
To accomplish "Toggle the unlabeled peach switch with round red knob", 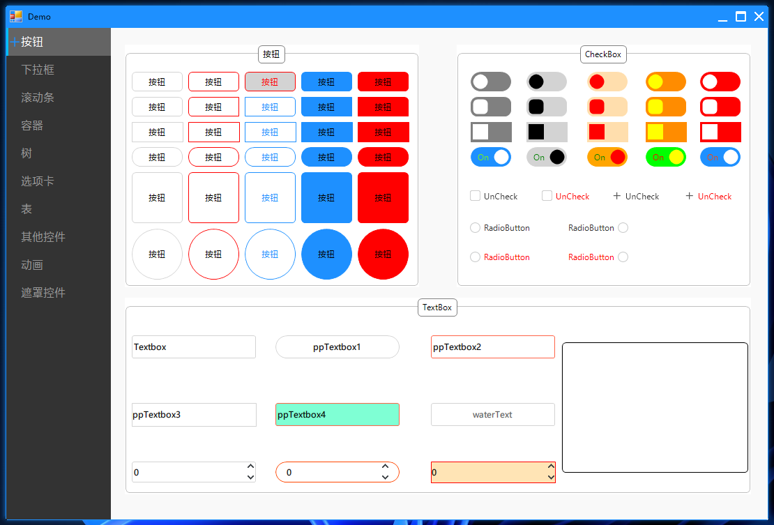I will coord(607,82).
